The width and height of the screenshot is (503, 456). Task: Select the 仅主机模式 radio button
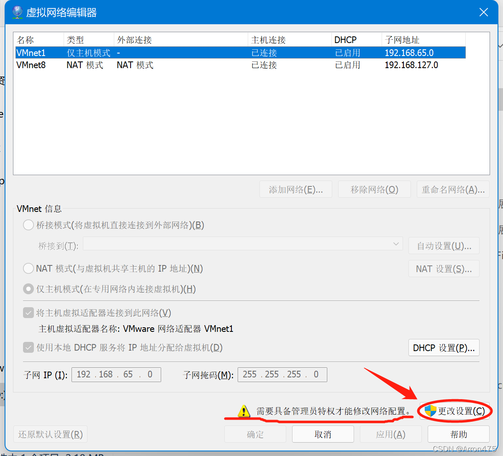pyautogui.click(x=28, y=289)
